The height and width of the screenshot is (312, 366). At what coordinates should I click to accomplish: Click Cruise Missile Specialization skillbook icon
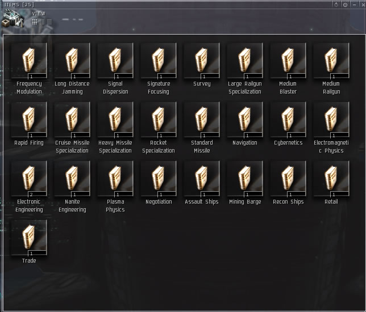[72, 120]
